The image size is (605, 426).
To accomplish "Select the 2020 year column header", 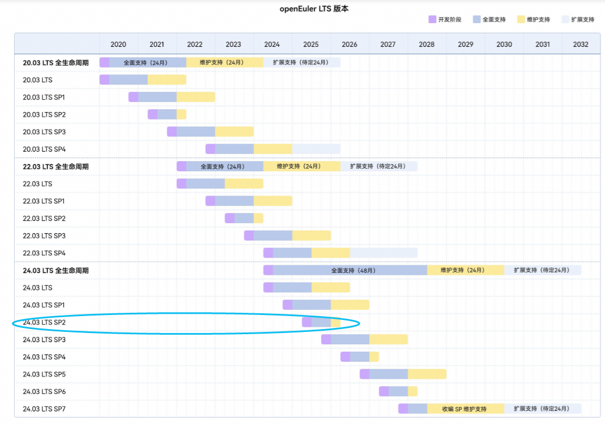I will coord(119,45).
